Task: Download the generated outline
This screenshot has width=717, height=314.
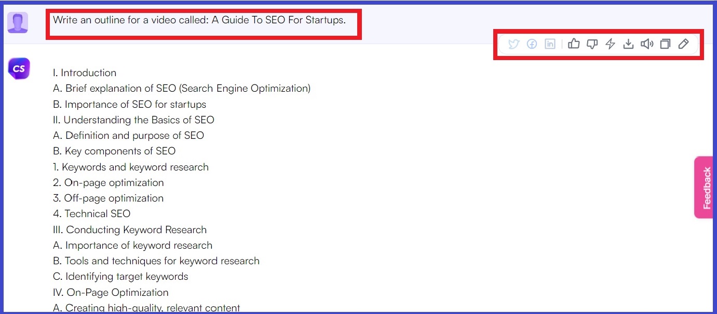Action: coord(628,44)
